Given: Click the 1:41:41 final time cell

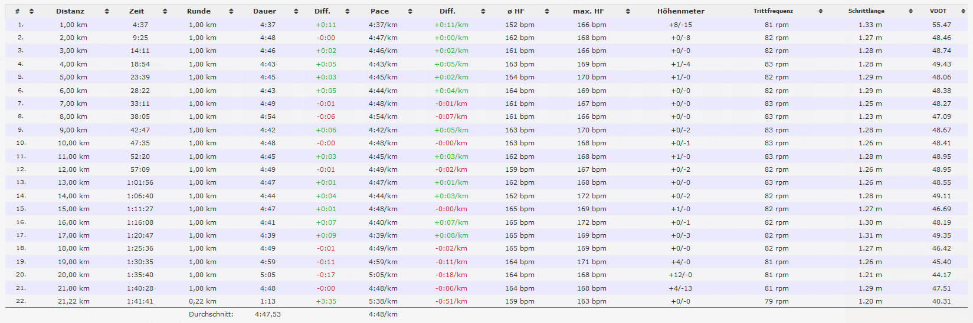Looking at the screenshot, I should pos(140,301).
